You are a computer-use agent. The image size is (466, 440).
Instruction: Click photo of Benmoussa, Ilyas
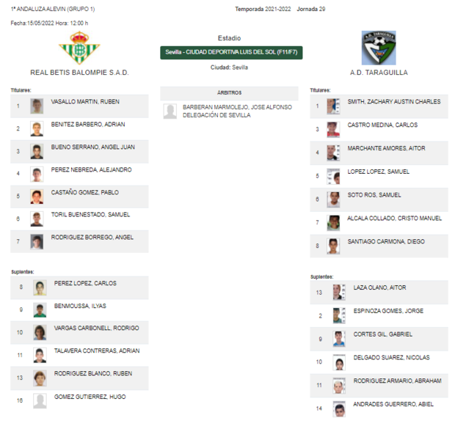point(40,310)
